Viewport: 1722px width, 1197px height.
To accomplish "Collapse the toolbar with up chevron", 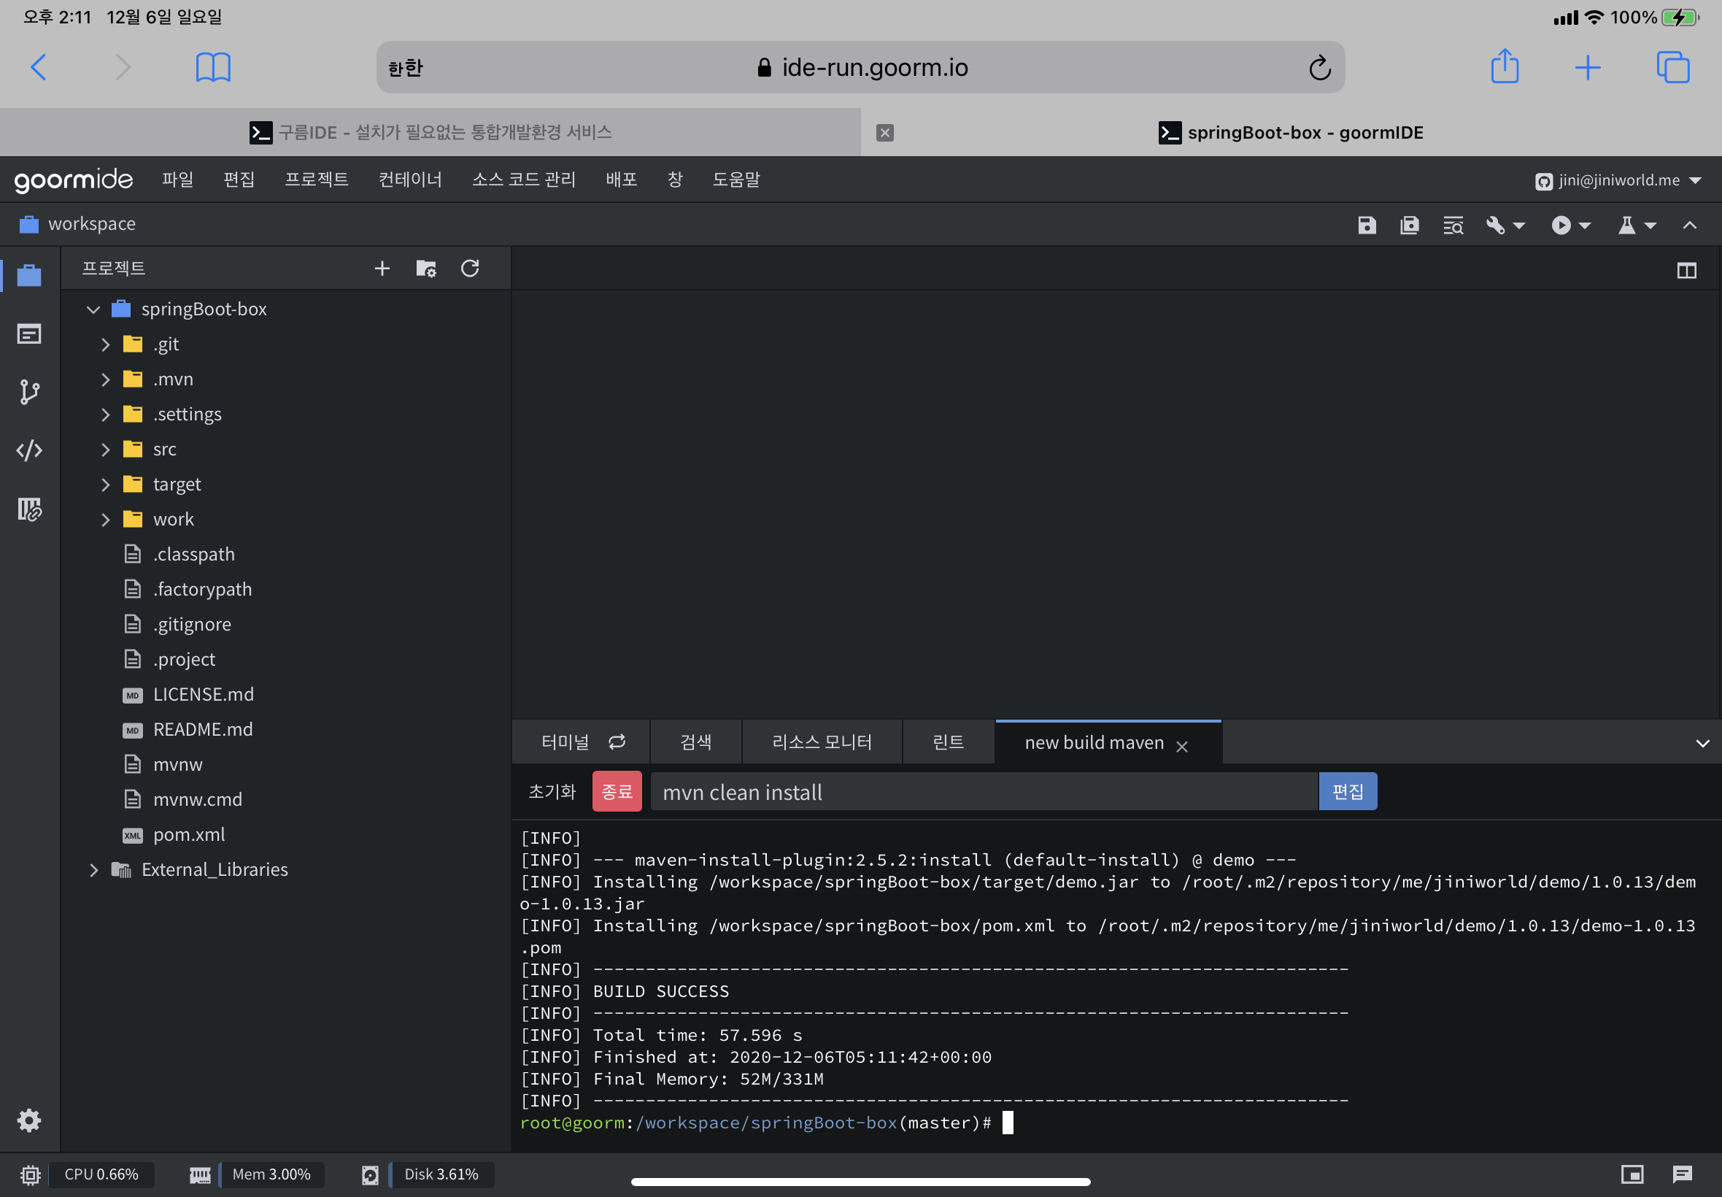I will coord(1689,225).
